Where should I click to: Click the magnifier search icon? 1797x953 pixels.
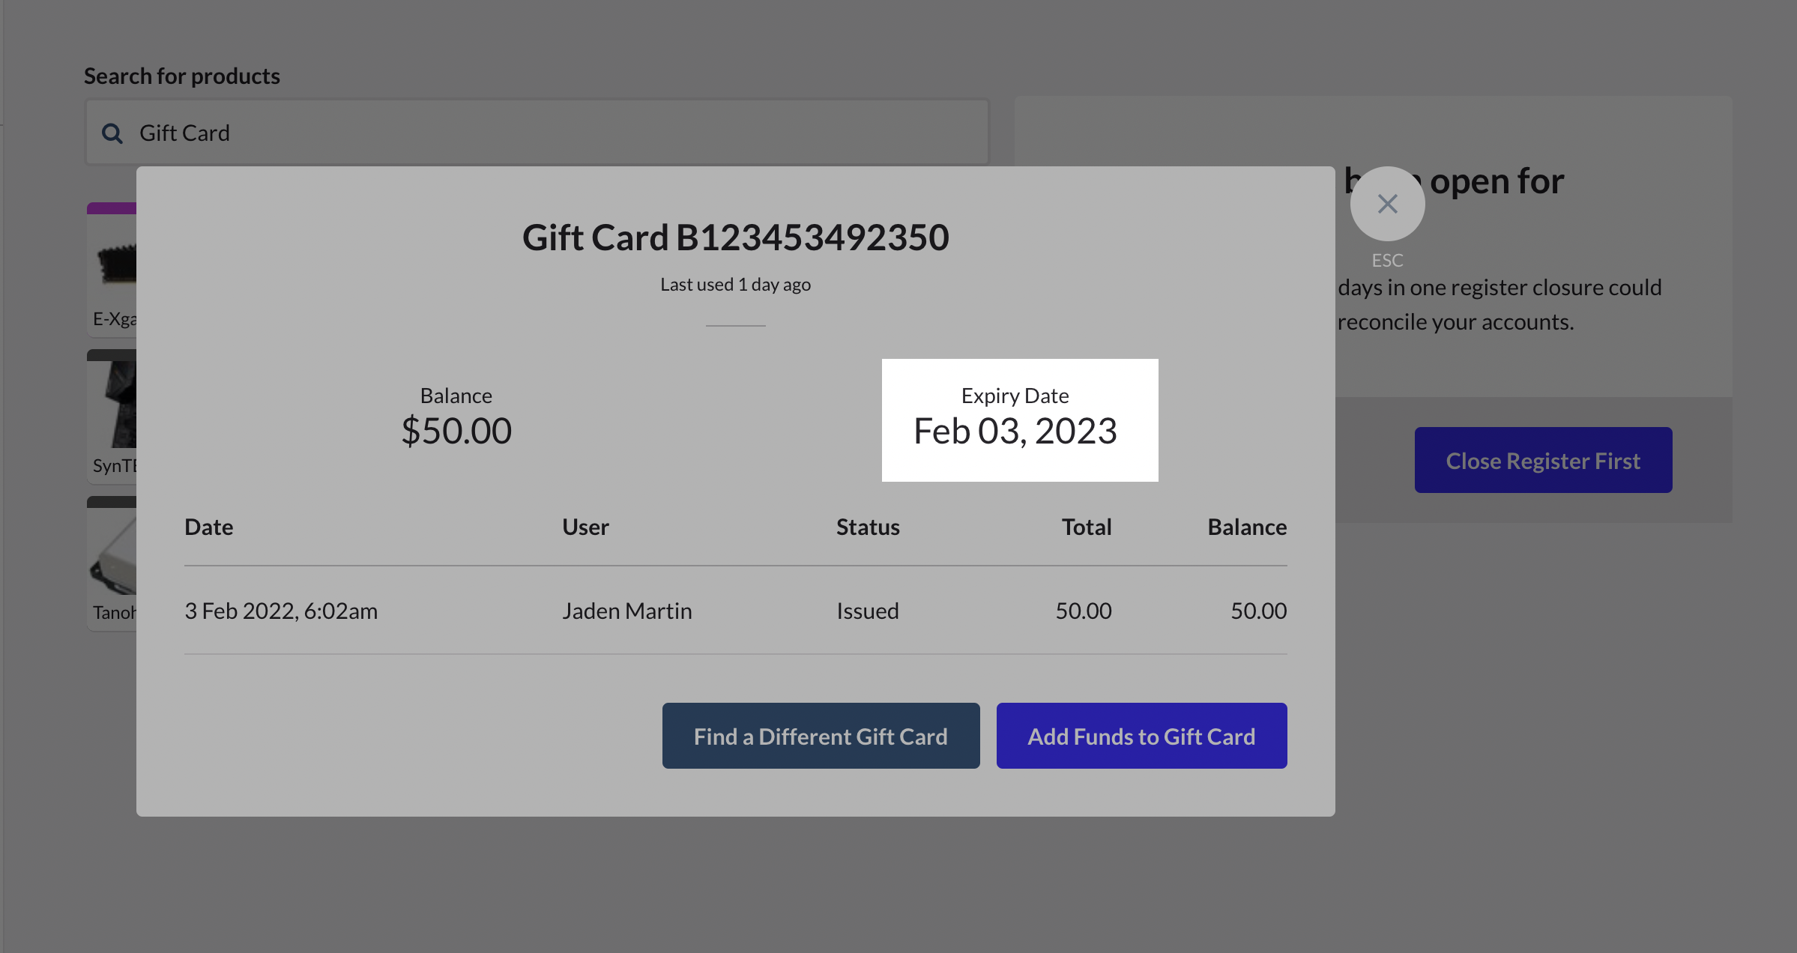click(x=112, y=133)
